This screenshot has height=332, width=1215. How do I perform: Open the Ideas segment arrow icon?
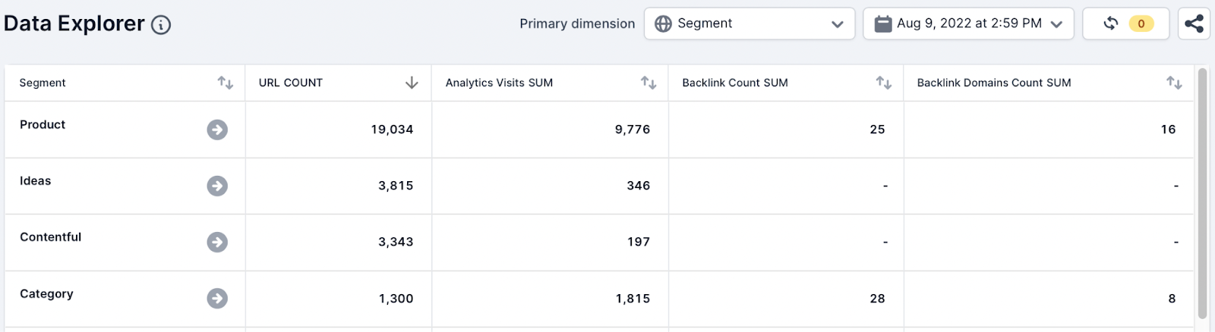217,186
